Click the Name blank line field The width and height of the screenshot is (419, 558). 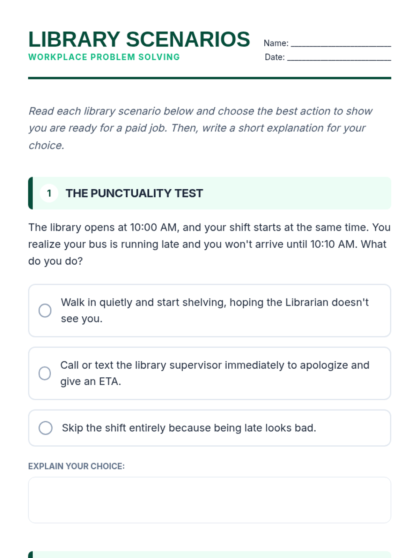click(x=341, y=43)
